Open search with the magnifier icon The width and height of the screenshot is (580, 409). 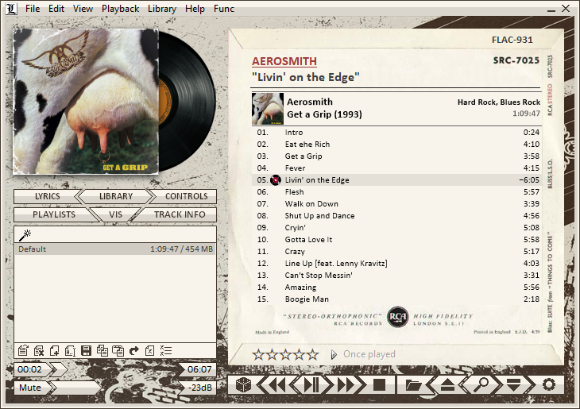click(x=481, y=385)
